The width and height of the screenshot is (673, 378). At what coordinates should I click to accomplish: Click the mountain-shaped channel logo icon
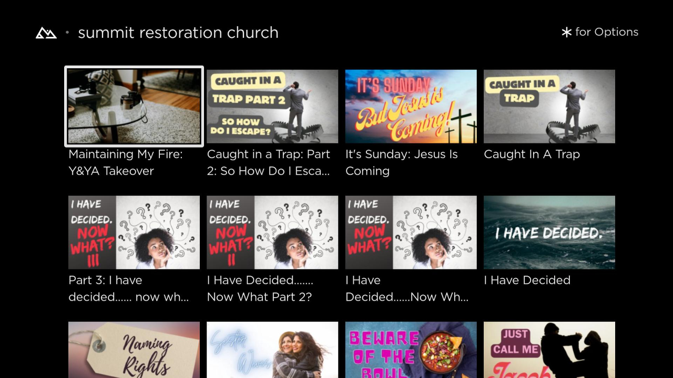pos(46,32)
